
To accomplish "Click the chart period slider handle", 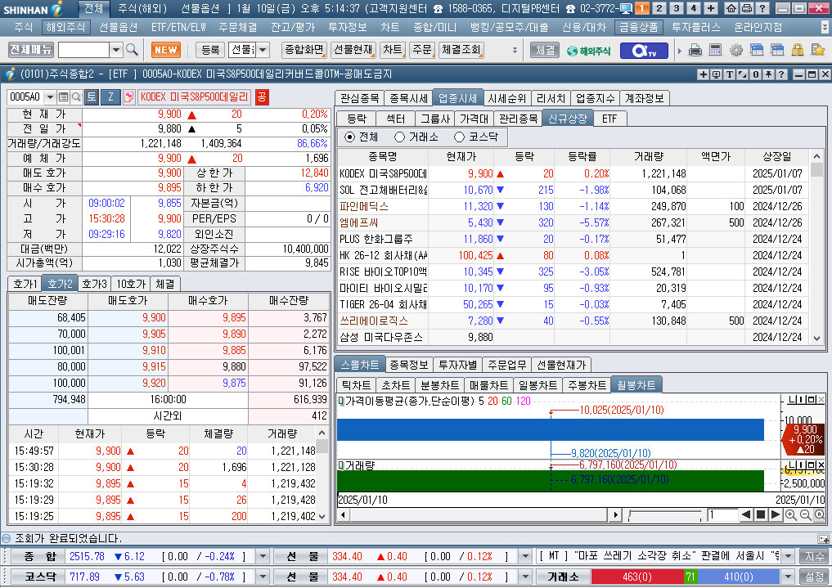I will pos(629,515).
